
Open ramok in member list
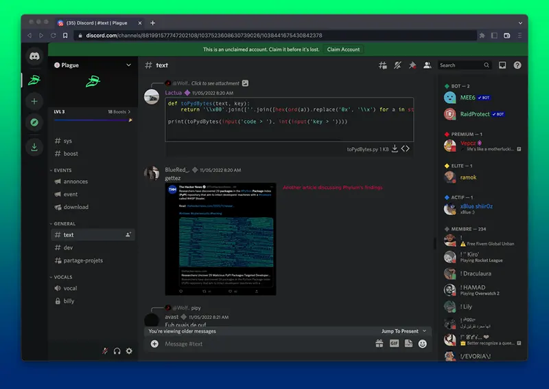click(482, 177)
